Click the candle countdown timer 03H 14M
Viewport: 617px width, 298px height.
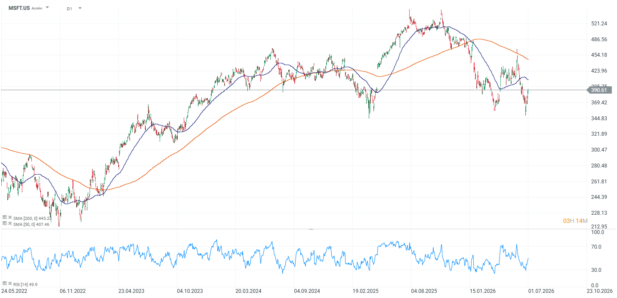click(x=575, y=221)
